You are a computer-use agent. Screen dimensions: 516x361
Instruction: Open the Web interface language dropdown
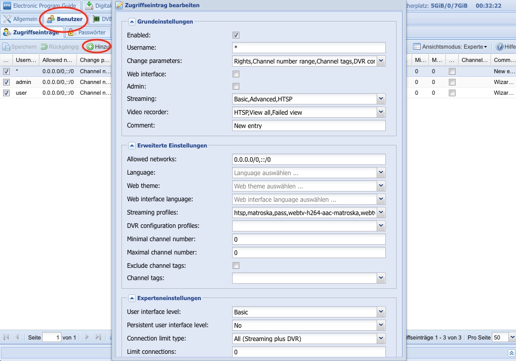(381, 199)
